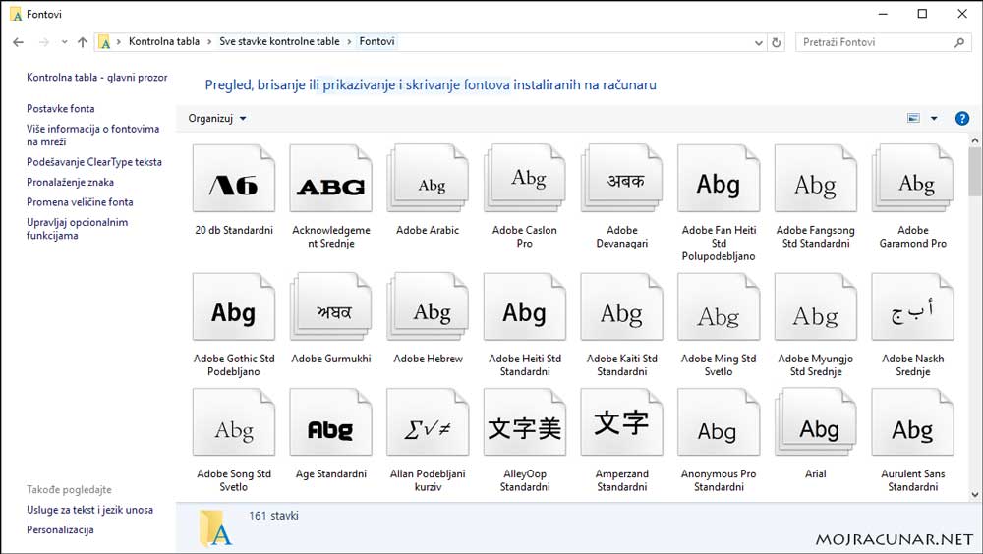The image size is (983, 554).
Task: Open Usluge za tekst i jezik unosa
Action: click(x=89, y=510)
